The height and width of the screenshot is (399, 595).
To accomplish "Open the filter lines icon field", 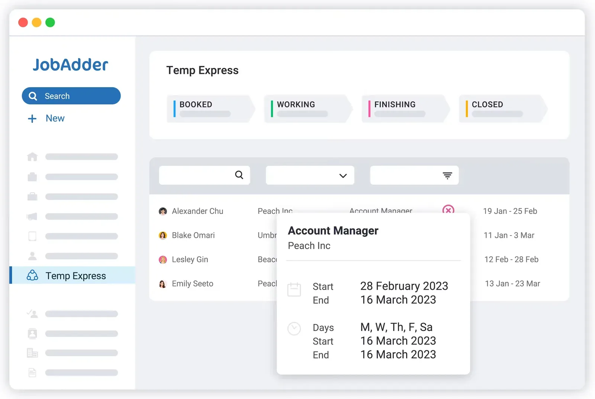I will (x=414, y=175).
